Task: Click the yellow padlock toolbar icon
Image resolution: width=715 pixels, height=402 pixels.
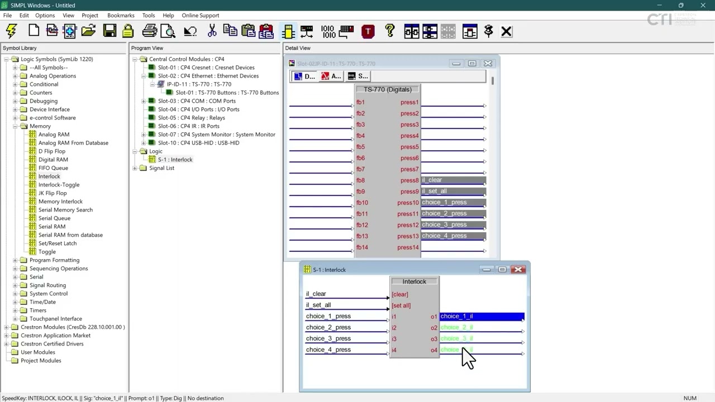Action: pyautogui.click(x=128, y=31)
